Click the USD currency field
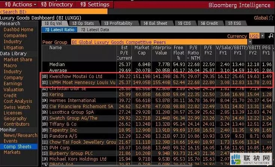 tap(254, 36)
